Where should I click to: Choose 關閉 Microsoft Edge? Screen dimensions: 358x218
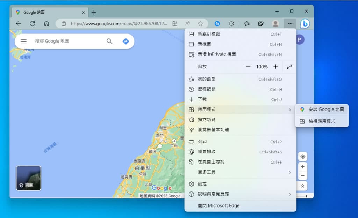tap(241, 206)
